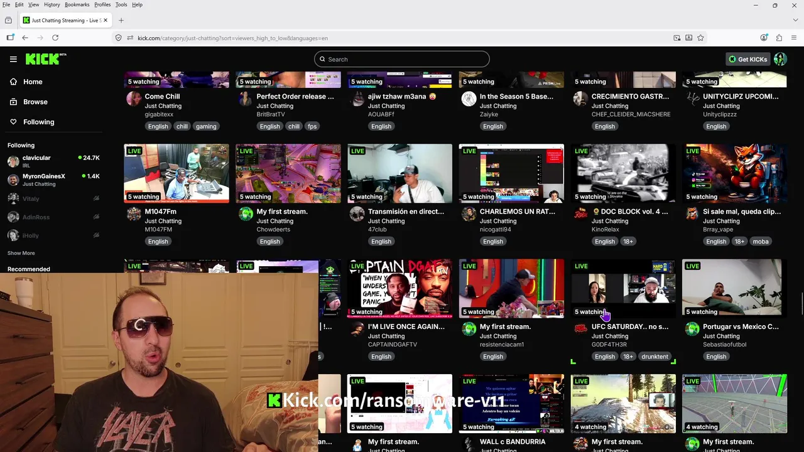Click browser back arrow
This screenshot has height=452, width=804.
[x=25, y=38]
